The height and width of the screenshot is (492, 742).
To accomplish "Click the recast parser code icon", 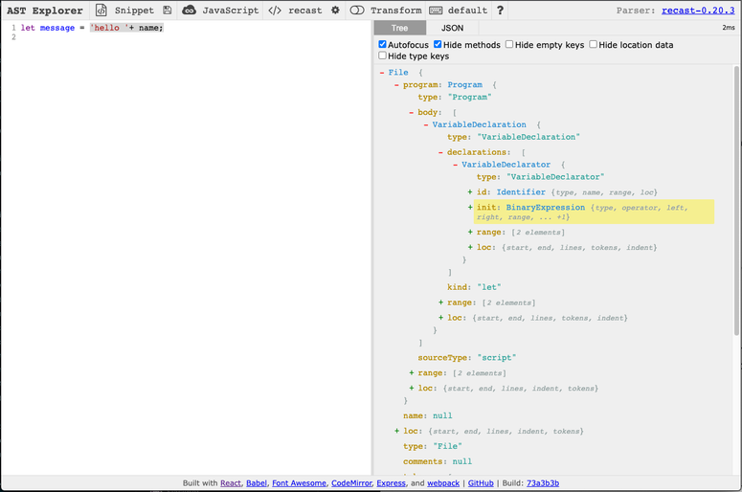I will pos(275,11).
